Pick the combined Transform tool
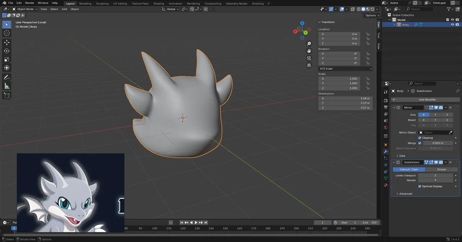The image size is (462, 242). (6, 68)
